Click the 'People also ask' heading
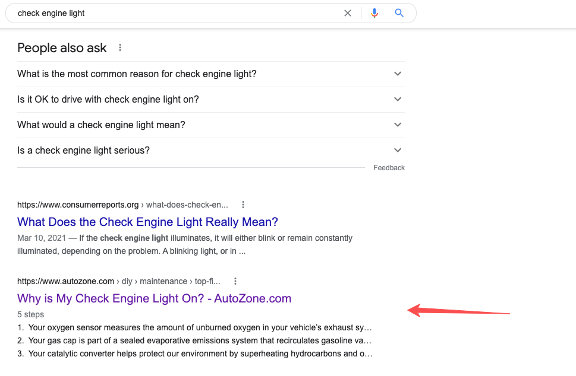This screenshot has height=376, width=576. [x=62, y=47]
